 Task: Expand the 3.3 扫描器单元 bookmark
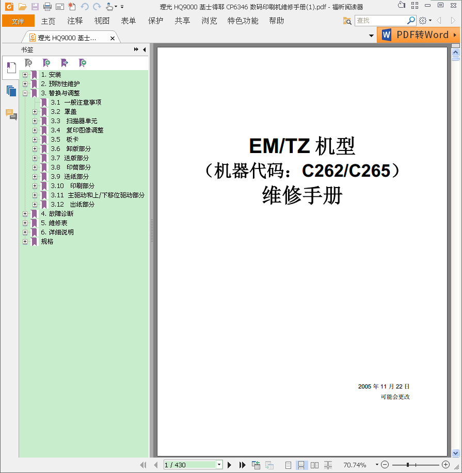coord(35,121)
